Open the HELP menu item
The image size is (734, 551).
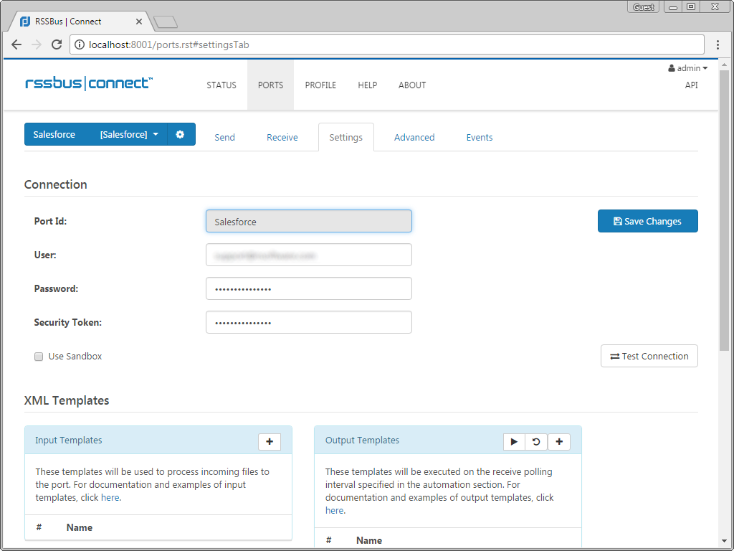pos(368,85)
